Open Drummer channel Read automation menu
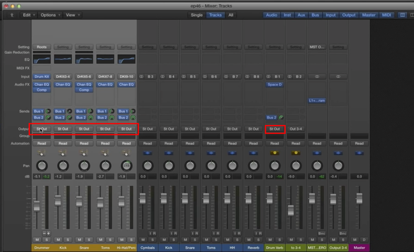Image resolution: width=414 pixels, height=252 pixels. pos(42,143)
